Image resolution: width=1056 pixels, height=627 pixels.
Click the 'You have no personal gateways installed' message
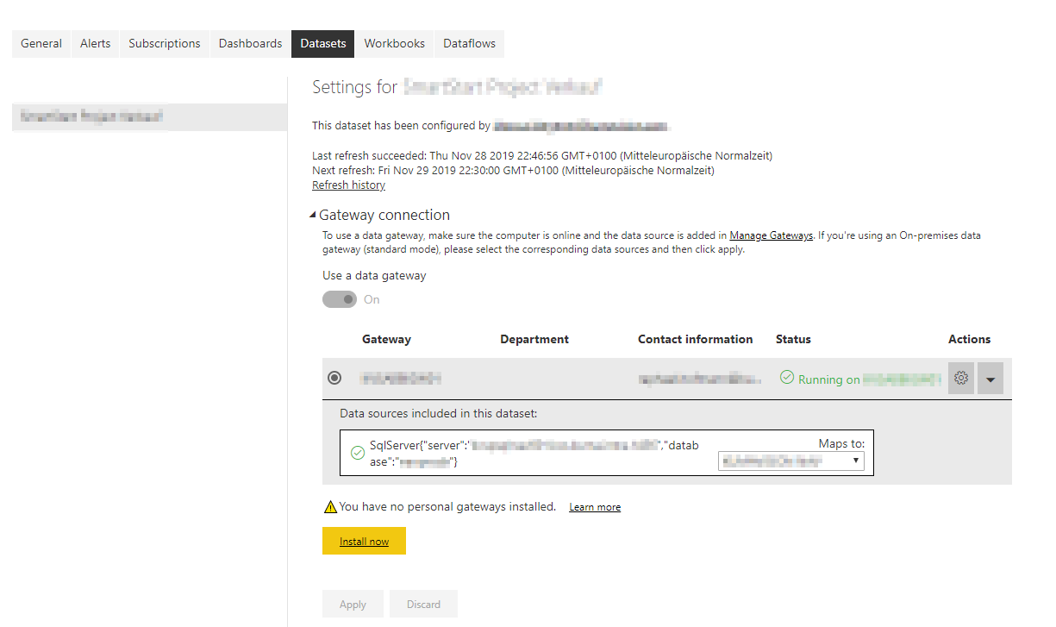(447, 506)
